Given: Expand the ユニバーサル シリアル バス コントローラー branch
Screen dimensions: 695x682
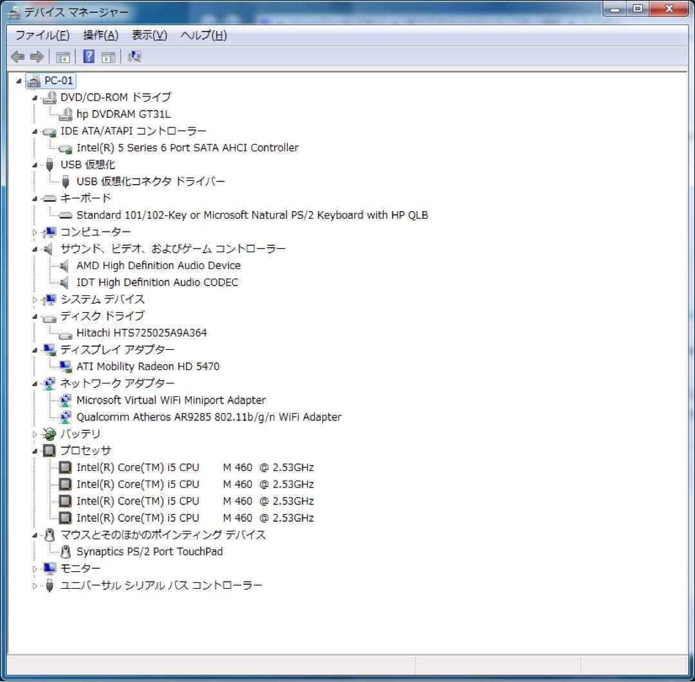Looking at the screenshot, I should (x=35, y=586).
